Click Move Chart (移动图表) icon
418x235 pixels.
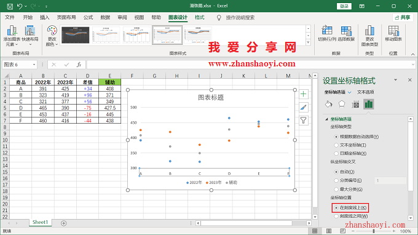coord(393,34)
